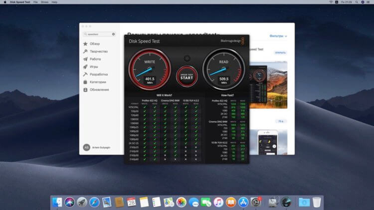Open the app screenshot thumbnail in App Store

pos(268,85)
